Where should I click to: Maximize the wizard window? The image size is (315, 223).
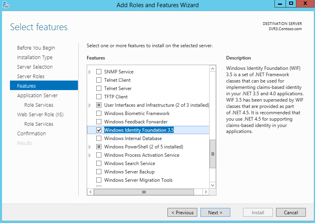pos(291,4)
